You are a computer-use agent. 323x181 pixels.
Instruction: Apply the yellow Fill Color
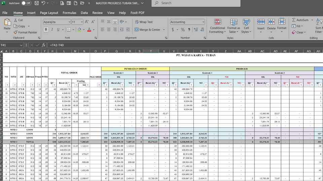coord(79,30)
